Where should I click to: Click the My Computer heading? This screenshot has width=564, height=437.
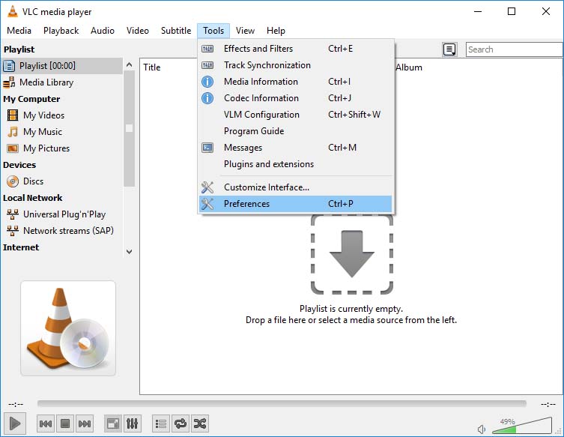(x=31, y=99)
